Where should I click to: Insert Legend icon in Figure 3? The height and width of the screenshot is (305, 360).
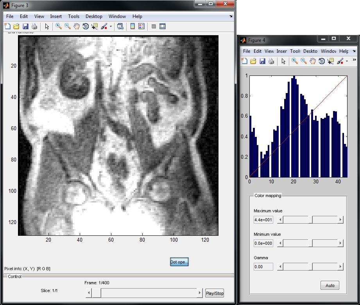point(141,26)
